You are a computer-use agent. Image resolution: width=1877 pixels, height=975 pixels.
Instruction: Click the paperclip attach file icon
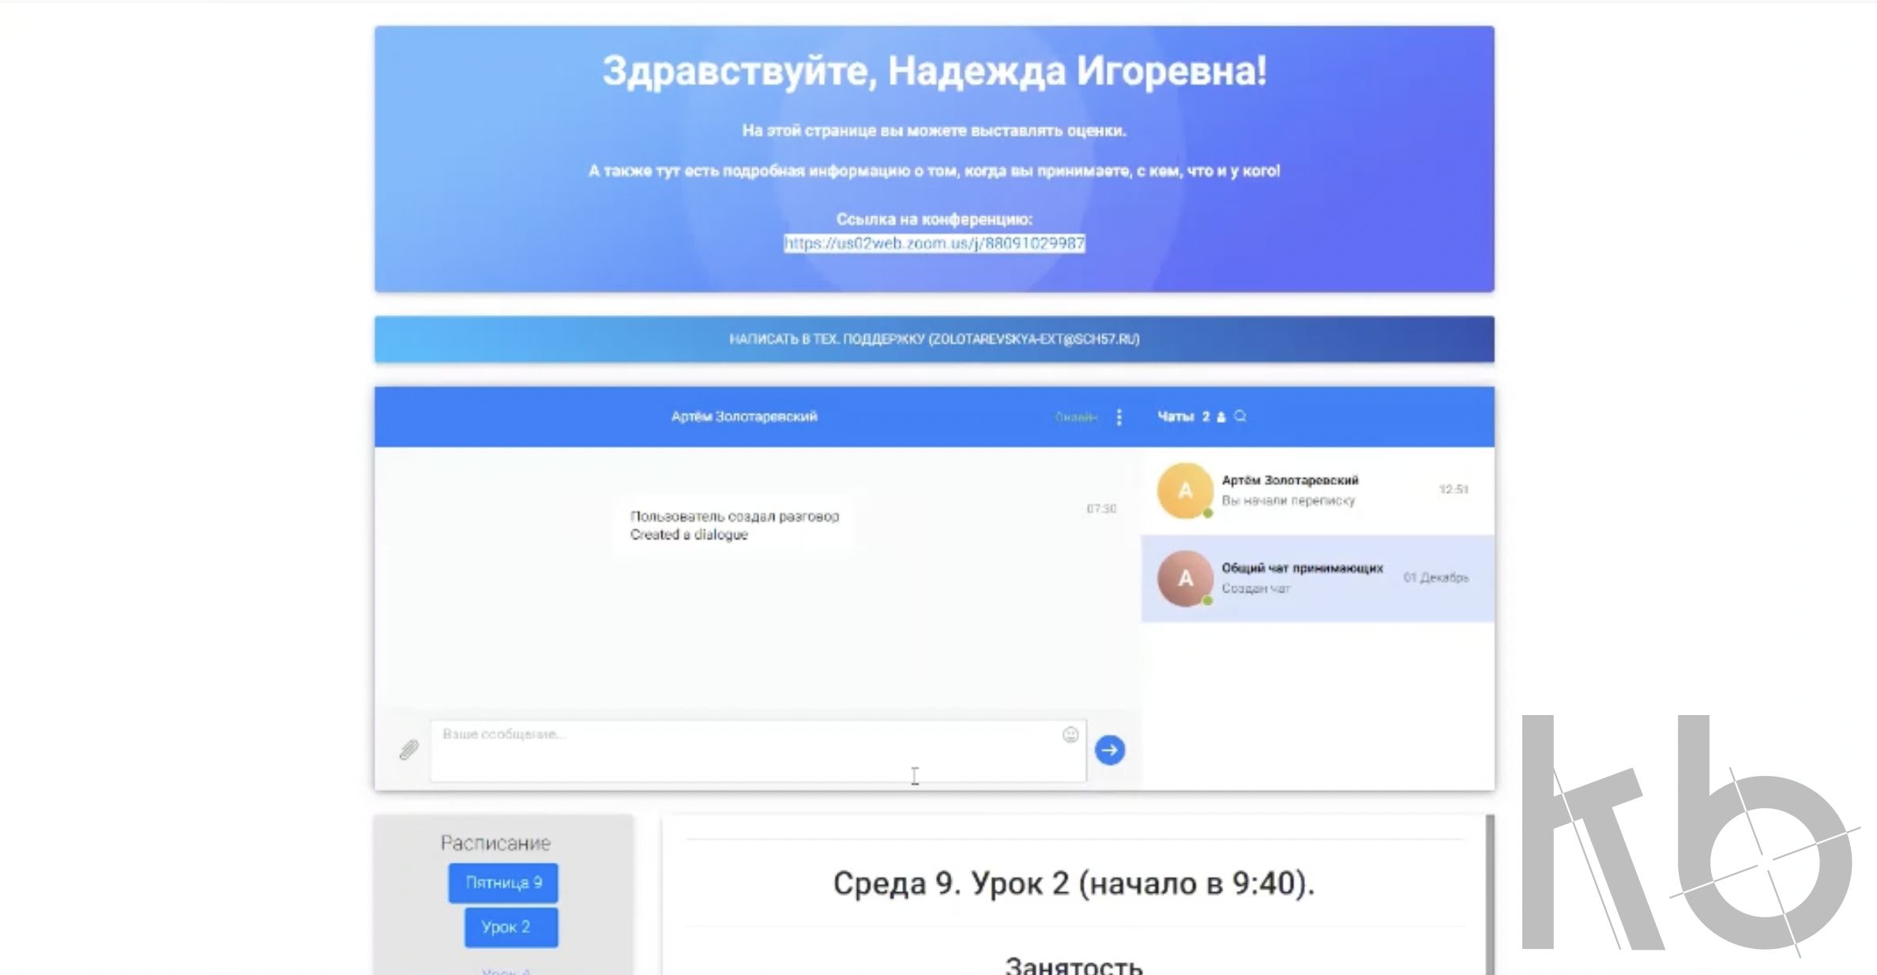point(408,749)
